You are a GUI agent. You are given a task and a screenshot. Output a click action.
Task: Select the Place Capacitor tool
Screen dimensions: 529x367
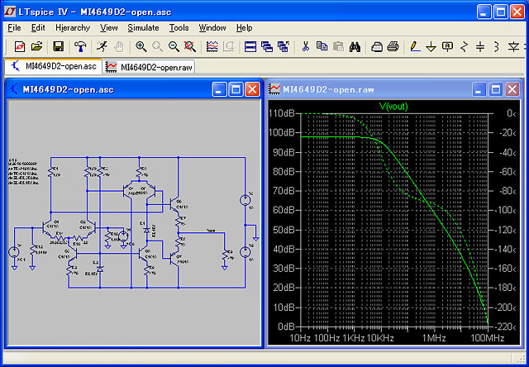coord(480,46)
